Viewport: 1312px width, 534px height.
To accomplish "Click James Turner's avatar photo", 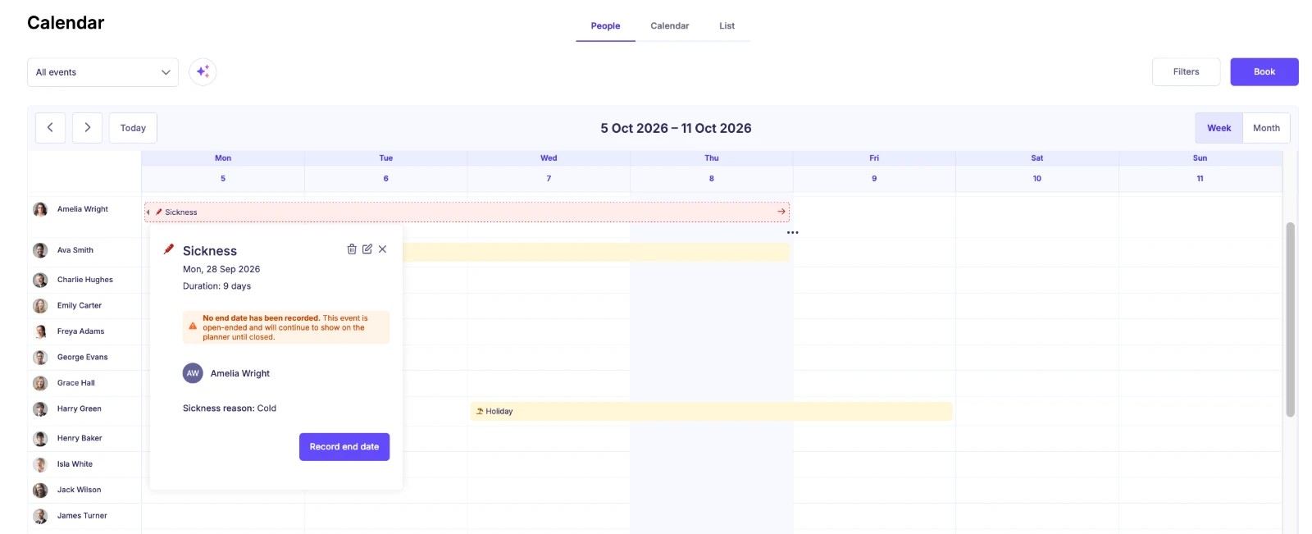I will [40, 516].
